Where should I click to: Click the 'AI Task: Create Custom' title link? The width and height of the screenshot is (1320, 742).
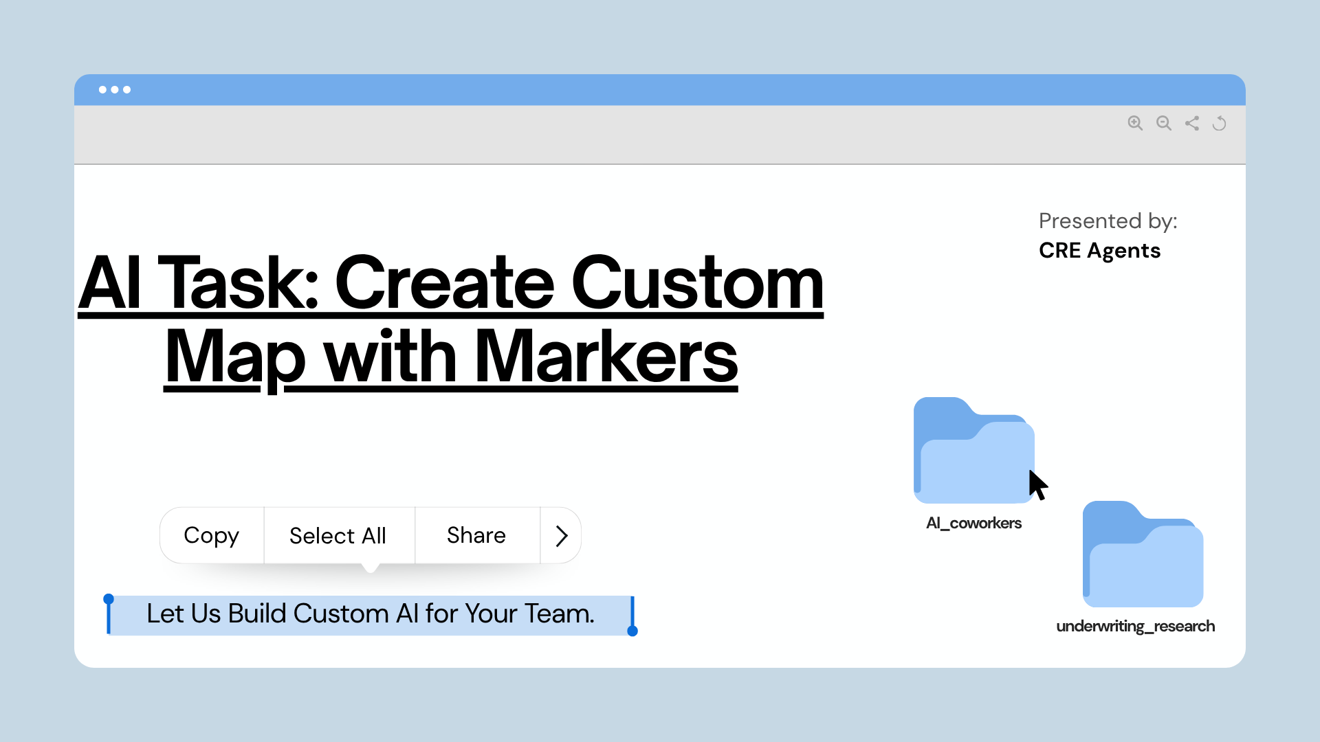tap(451, 283)
